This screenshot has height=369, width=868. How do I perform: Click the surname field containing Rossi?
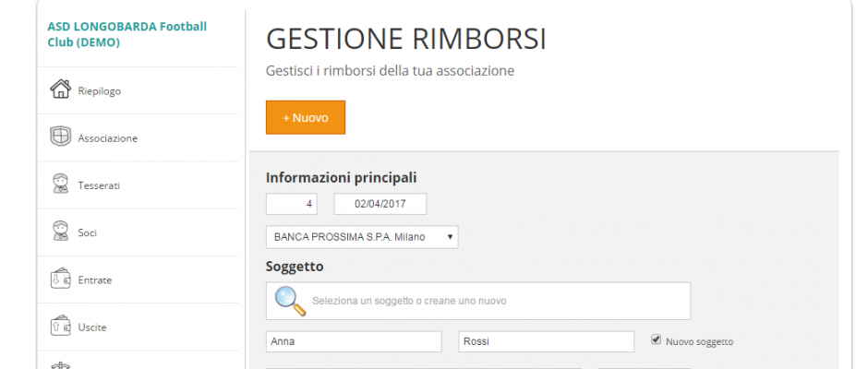pos(547,342)
